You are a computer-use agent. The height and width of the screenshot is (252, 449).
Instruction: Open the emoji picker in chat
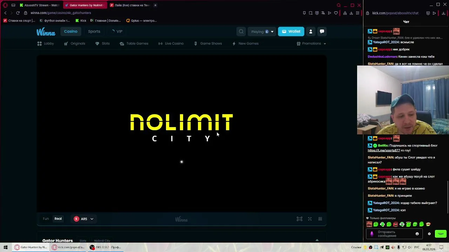[x=417, y=234]
